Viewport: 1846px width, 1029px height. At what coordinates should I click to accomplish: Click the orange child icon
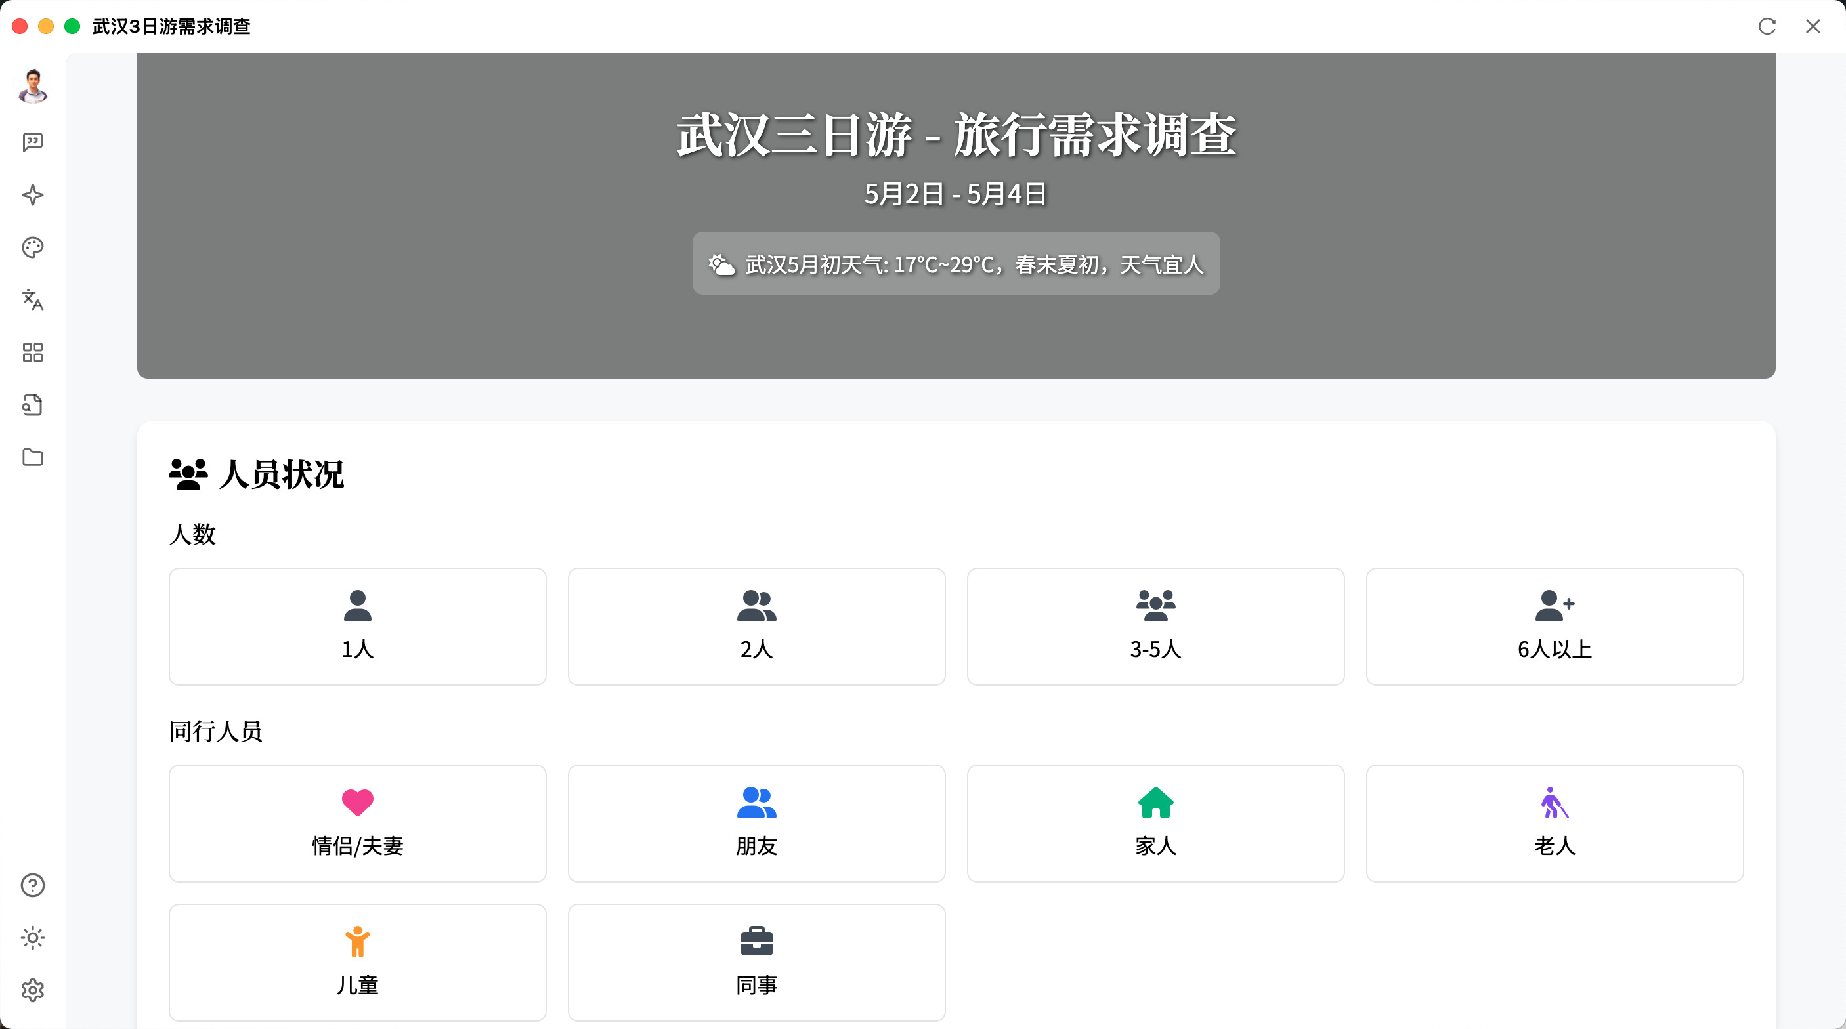coord(358,942)
